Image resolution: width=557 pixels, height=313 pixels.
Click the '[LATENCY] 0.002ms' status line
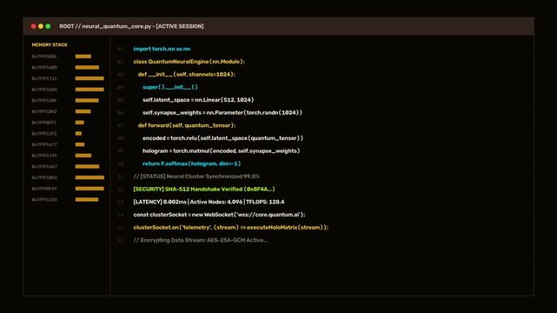click(209, 203)
